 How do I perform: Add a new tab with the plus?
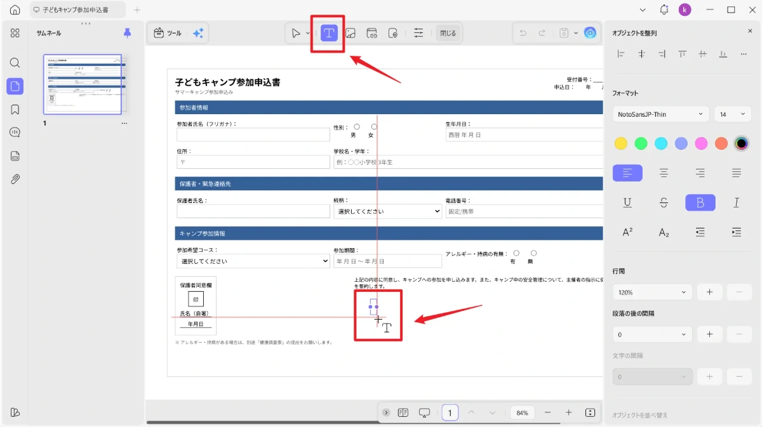137,10
